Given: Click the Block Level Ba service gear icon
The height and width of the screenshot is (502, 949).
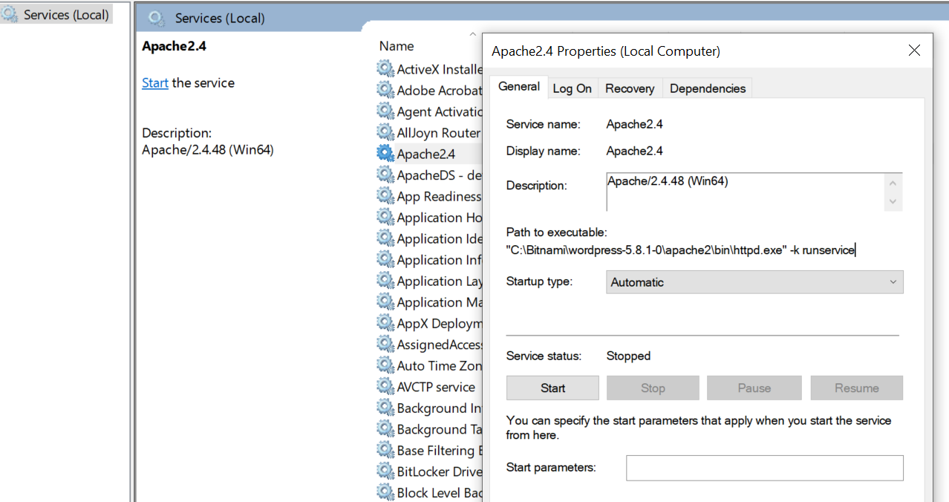Looking at the screenshot, I should [x=385, y=492].
